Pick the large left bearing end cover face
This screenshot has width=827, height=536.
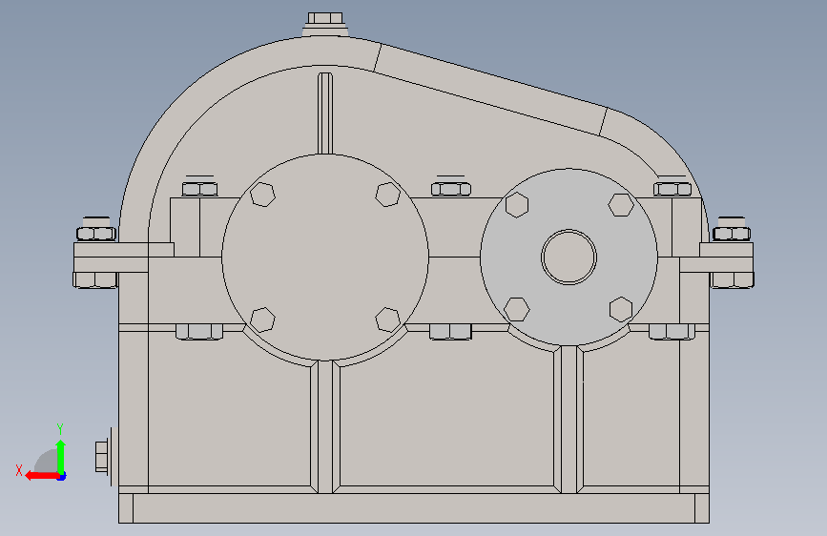(325, 258)
